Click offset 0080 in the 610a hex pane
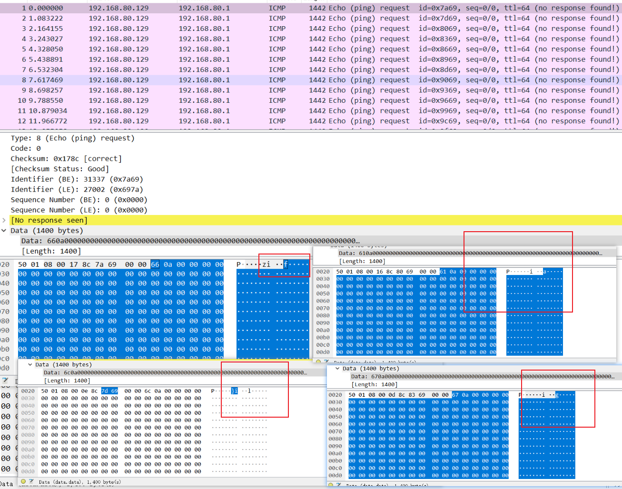The image size is (622, 489). pos(323,316)
